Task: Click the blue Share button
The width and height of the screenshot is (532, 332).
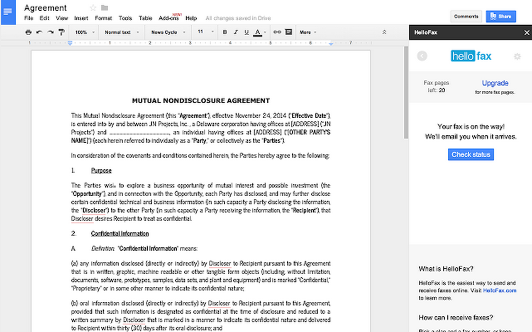Action: click(x=501, y=17)
